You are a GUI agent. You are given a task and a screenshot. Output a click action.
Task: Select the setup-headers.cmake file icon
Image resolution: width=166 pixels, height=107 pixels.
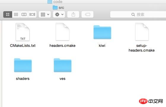click(x=142, y=32)
